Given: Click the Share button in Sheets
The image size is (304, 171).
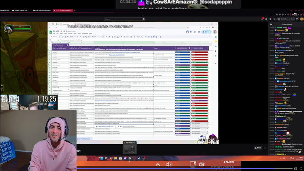Looking at the screenshot, I should pyautogui.click(x=205, y=32).
